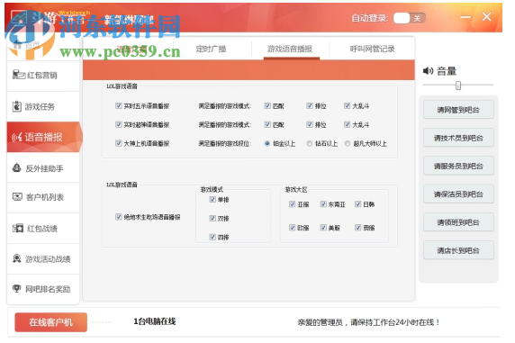Image resolution: width=515 pixels, height=343 pixels.
Task: Select the 超凡大师以上 rank radio button
Action: pyautogui.click(x=348, y=143)
